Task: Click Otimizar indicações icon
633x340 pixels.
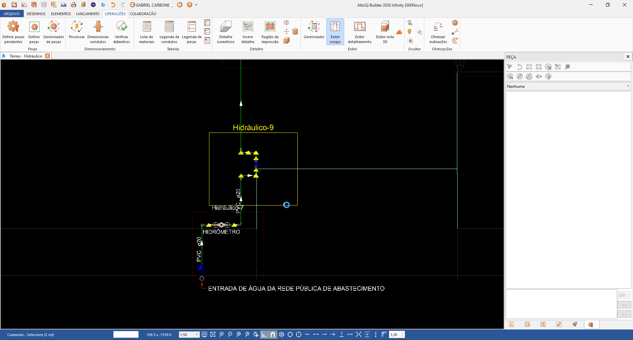Action: point(438,32)
